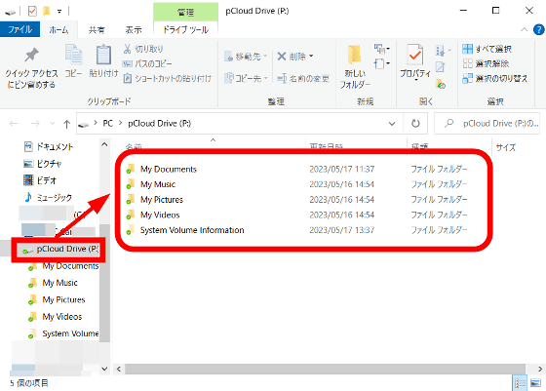Open the Easy access dropdown icon

(x=382, y=63)
